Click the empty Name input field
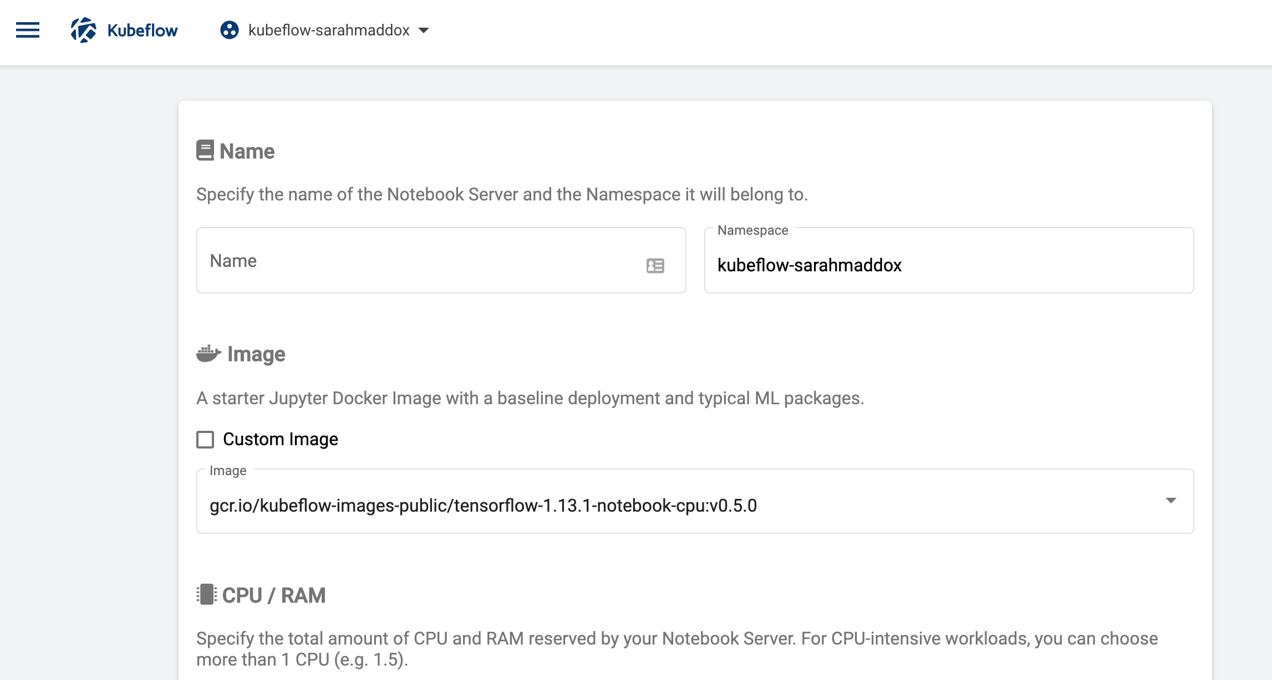This screenshot has width=1272, height=680. (388, 260)
